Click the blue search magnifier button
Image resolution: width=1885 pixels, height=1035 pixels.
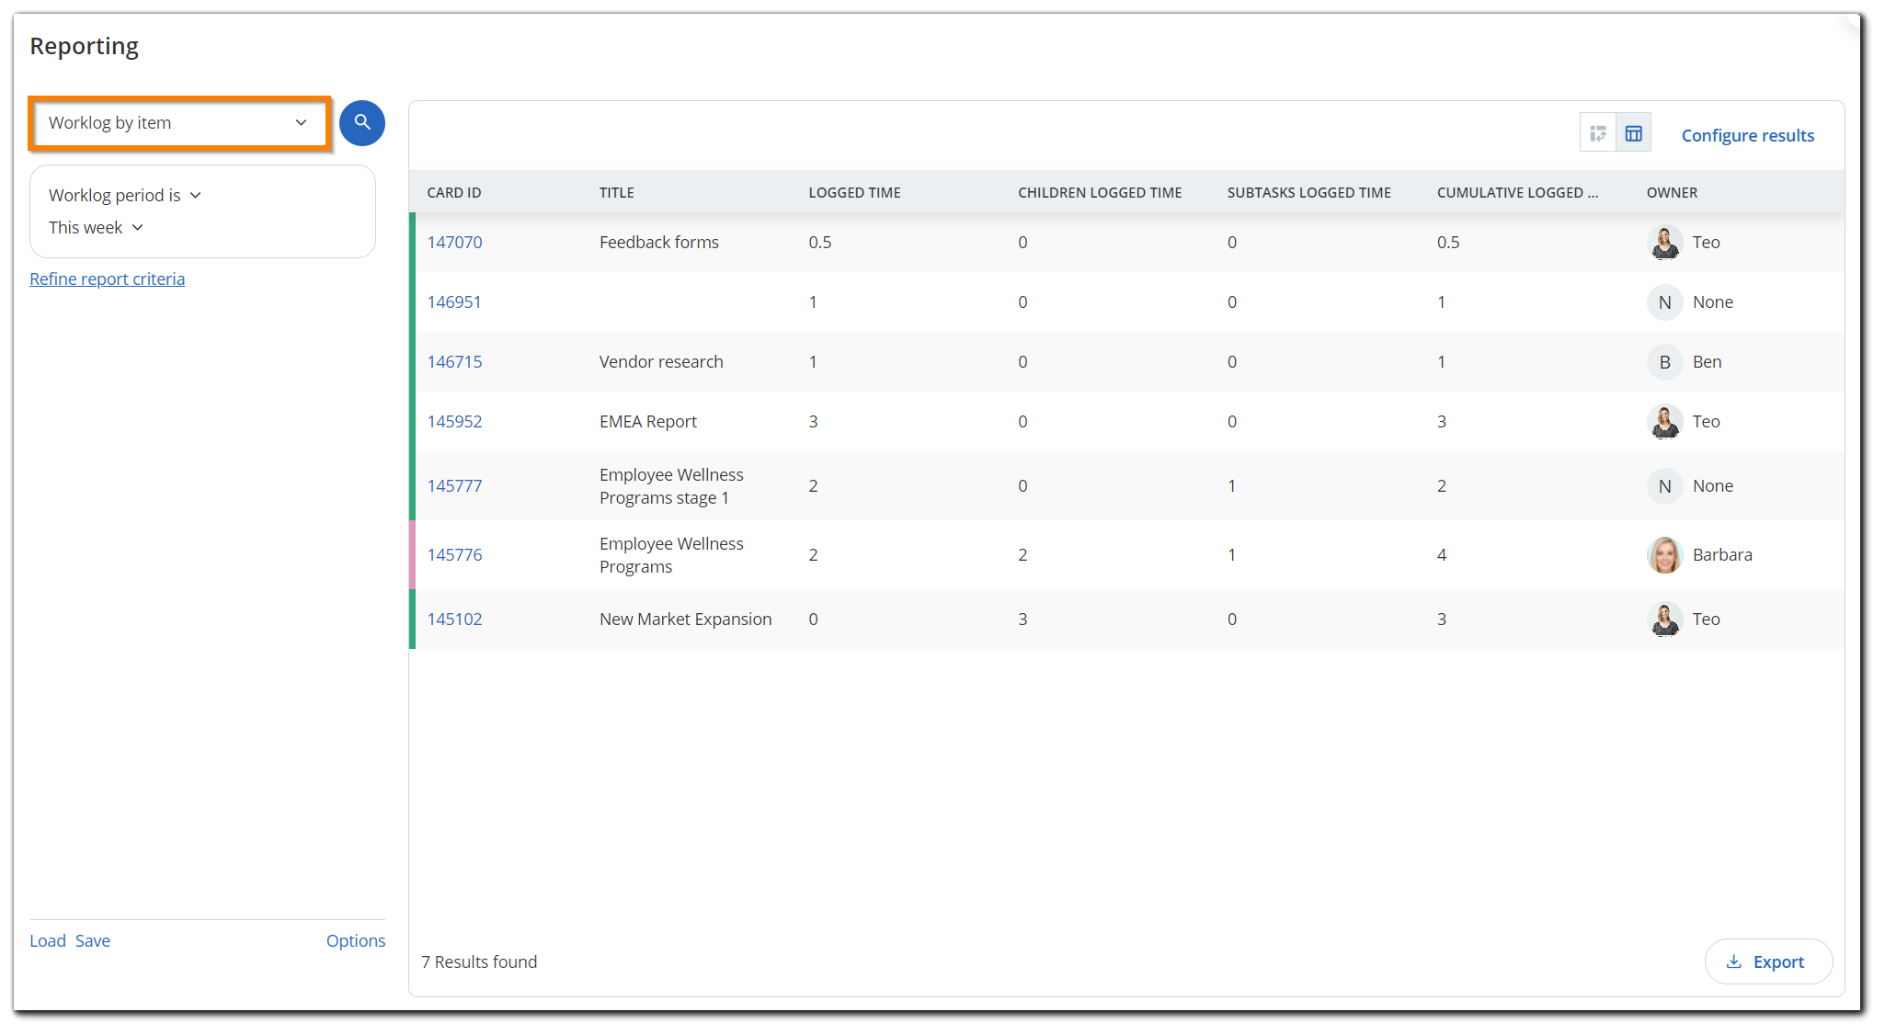362,123
